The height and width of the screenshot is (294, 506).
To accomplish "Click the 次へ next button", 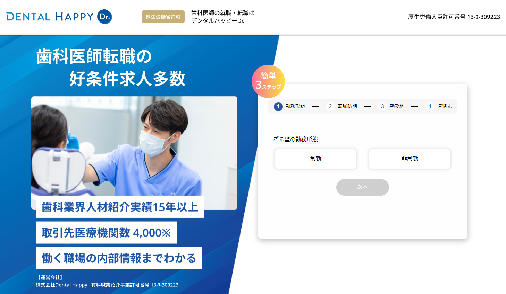I will (363, 187).
